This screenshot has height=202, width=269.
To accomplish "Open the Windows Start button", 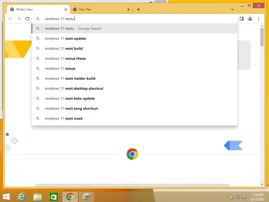I will click(6, 196).
